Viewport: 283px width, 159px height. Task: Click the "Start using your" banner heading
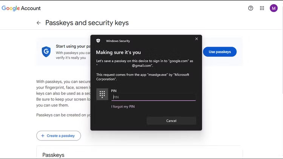tap(72, 46)
